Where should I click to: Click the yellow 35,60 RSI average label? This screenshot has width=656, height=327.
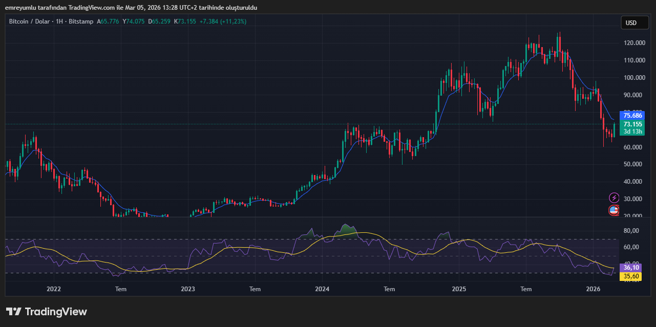pyautogui.click(x=630, y=276)
